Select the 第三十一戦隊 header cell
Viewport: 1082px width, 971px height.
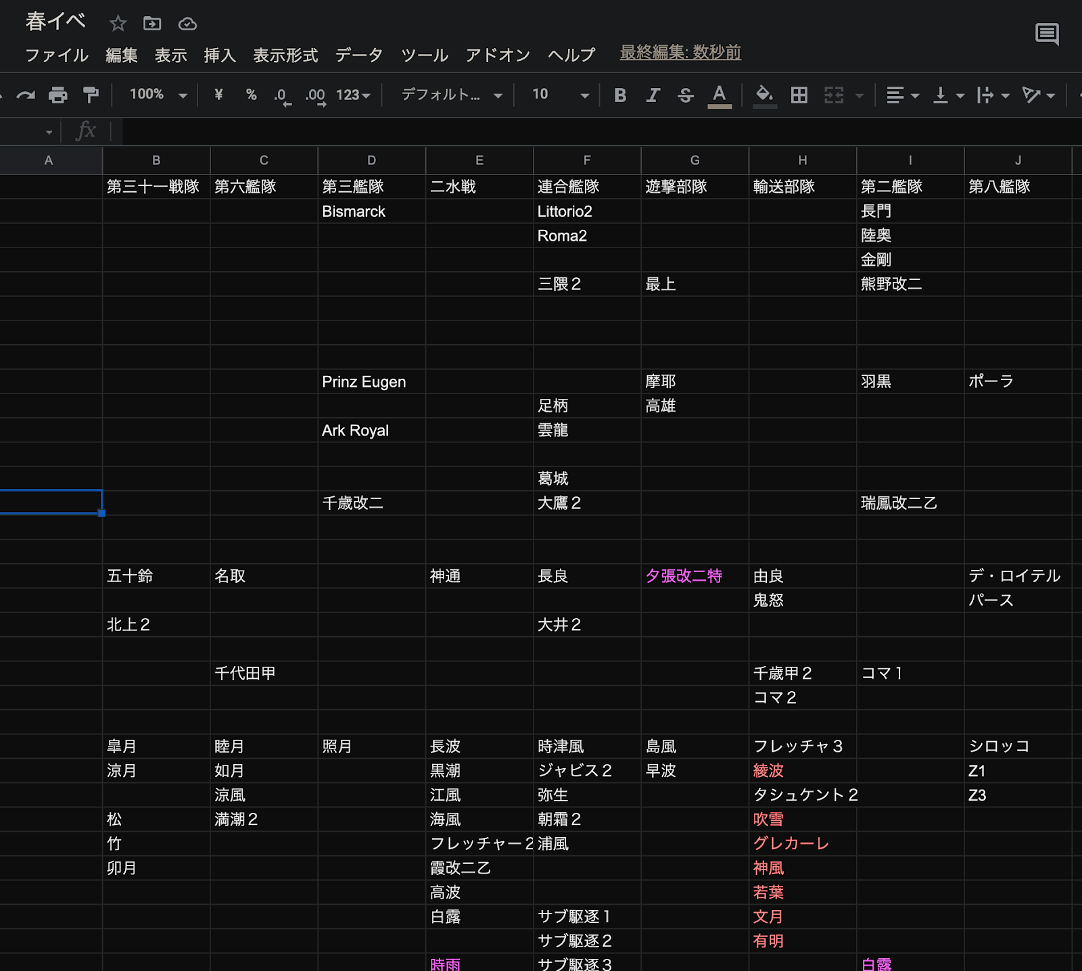click(x=156, y=187)
